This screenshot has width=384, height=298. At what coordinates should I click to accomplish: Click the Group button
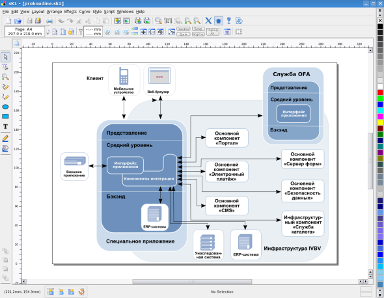199,29
